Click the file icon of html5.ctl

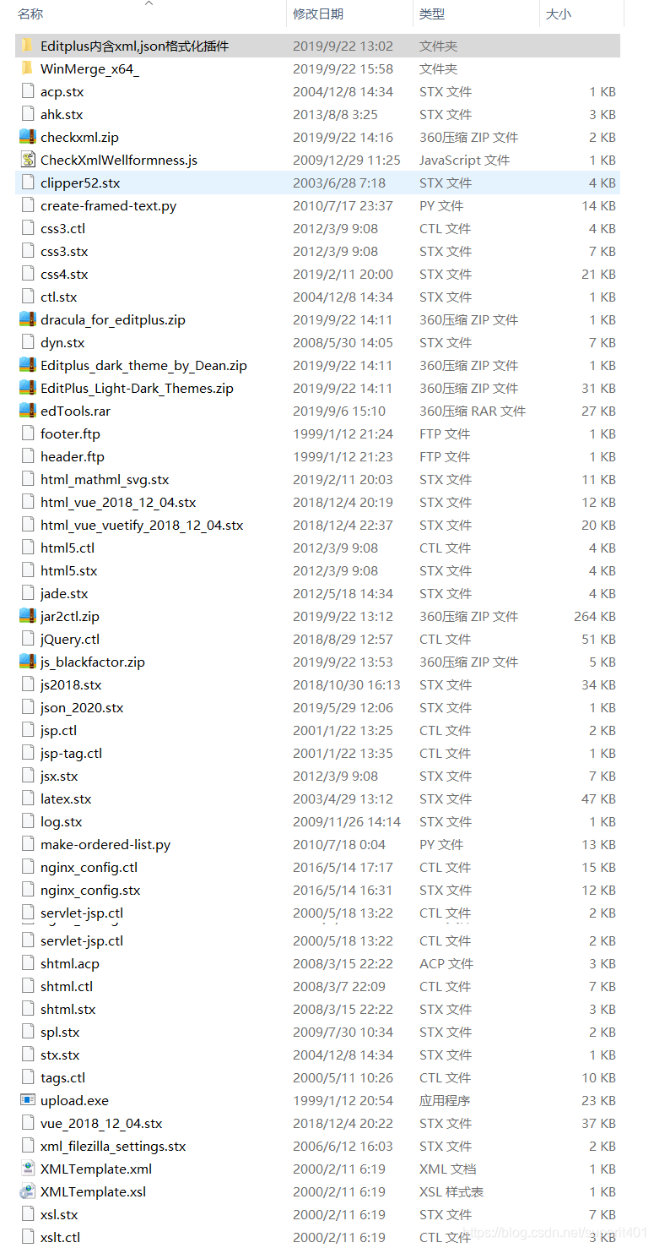pos(27,548)
